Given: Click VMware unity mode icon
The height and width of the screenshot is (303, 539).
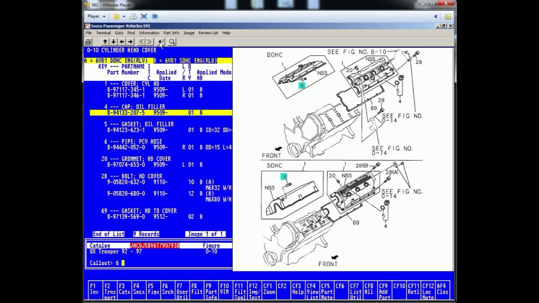Looking at the screenshot, I should pyautogui.click(x=155, y=16).
